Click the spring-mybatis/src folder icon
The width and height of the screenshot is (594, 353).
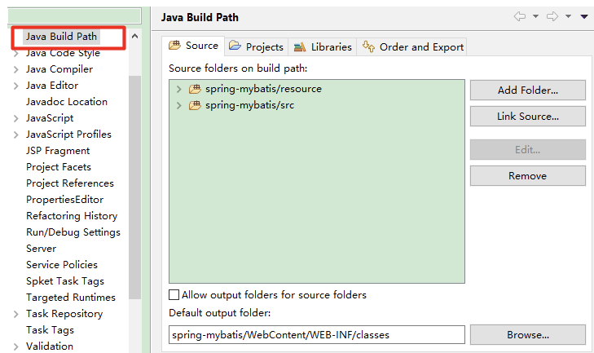click(x=195, y=105)
